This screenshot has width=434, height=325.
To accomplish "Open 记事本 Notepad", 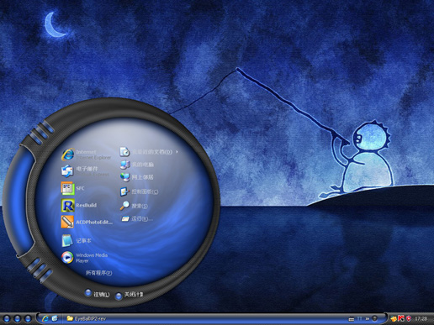I will point(77,241).
